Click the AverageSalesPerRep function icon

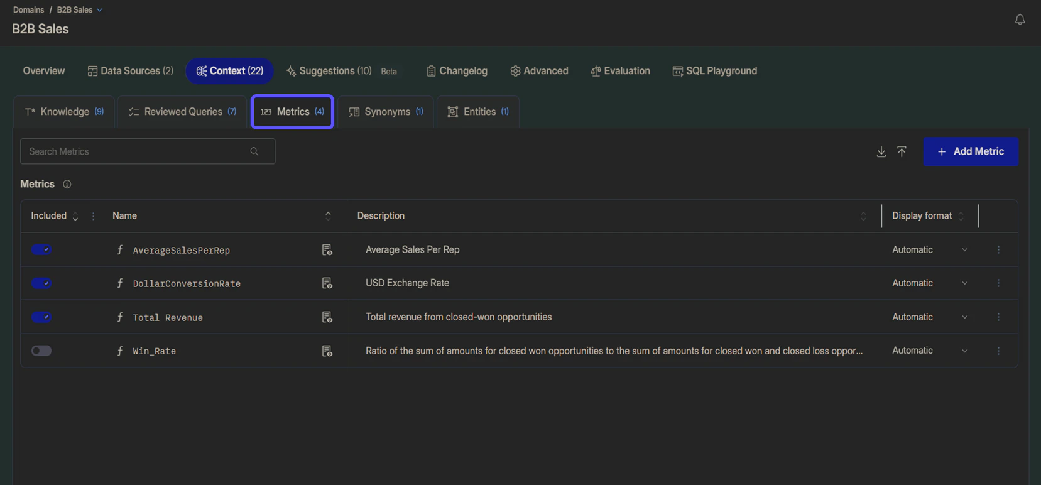pos(119,250)
